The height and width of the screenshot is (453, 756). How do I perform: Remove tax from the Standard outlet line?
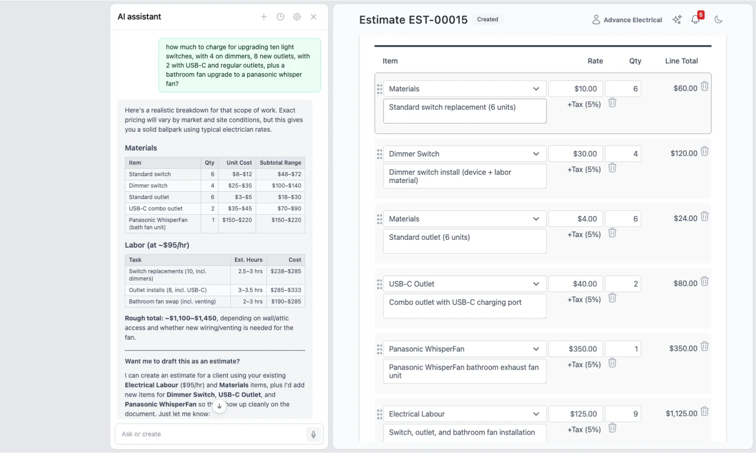tap(612, 233)
